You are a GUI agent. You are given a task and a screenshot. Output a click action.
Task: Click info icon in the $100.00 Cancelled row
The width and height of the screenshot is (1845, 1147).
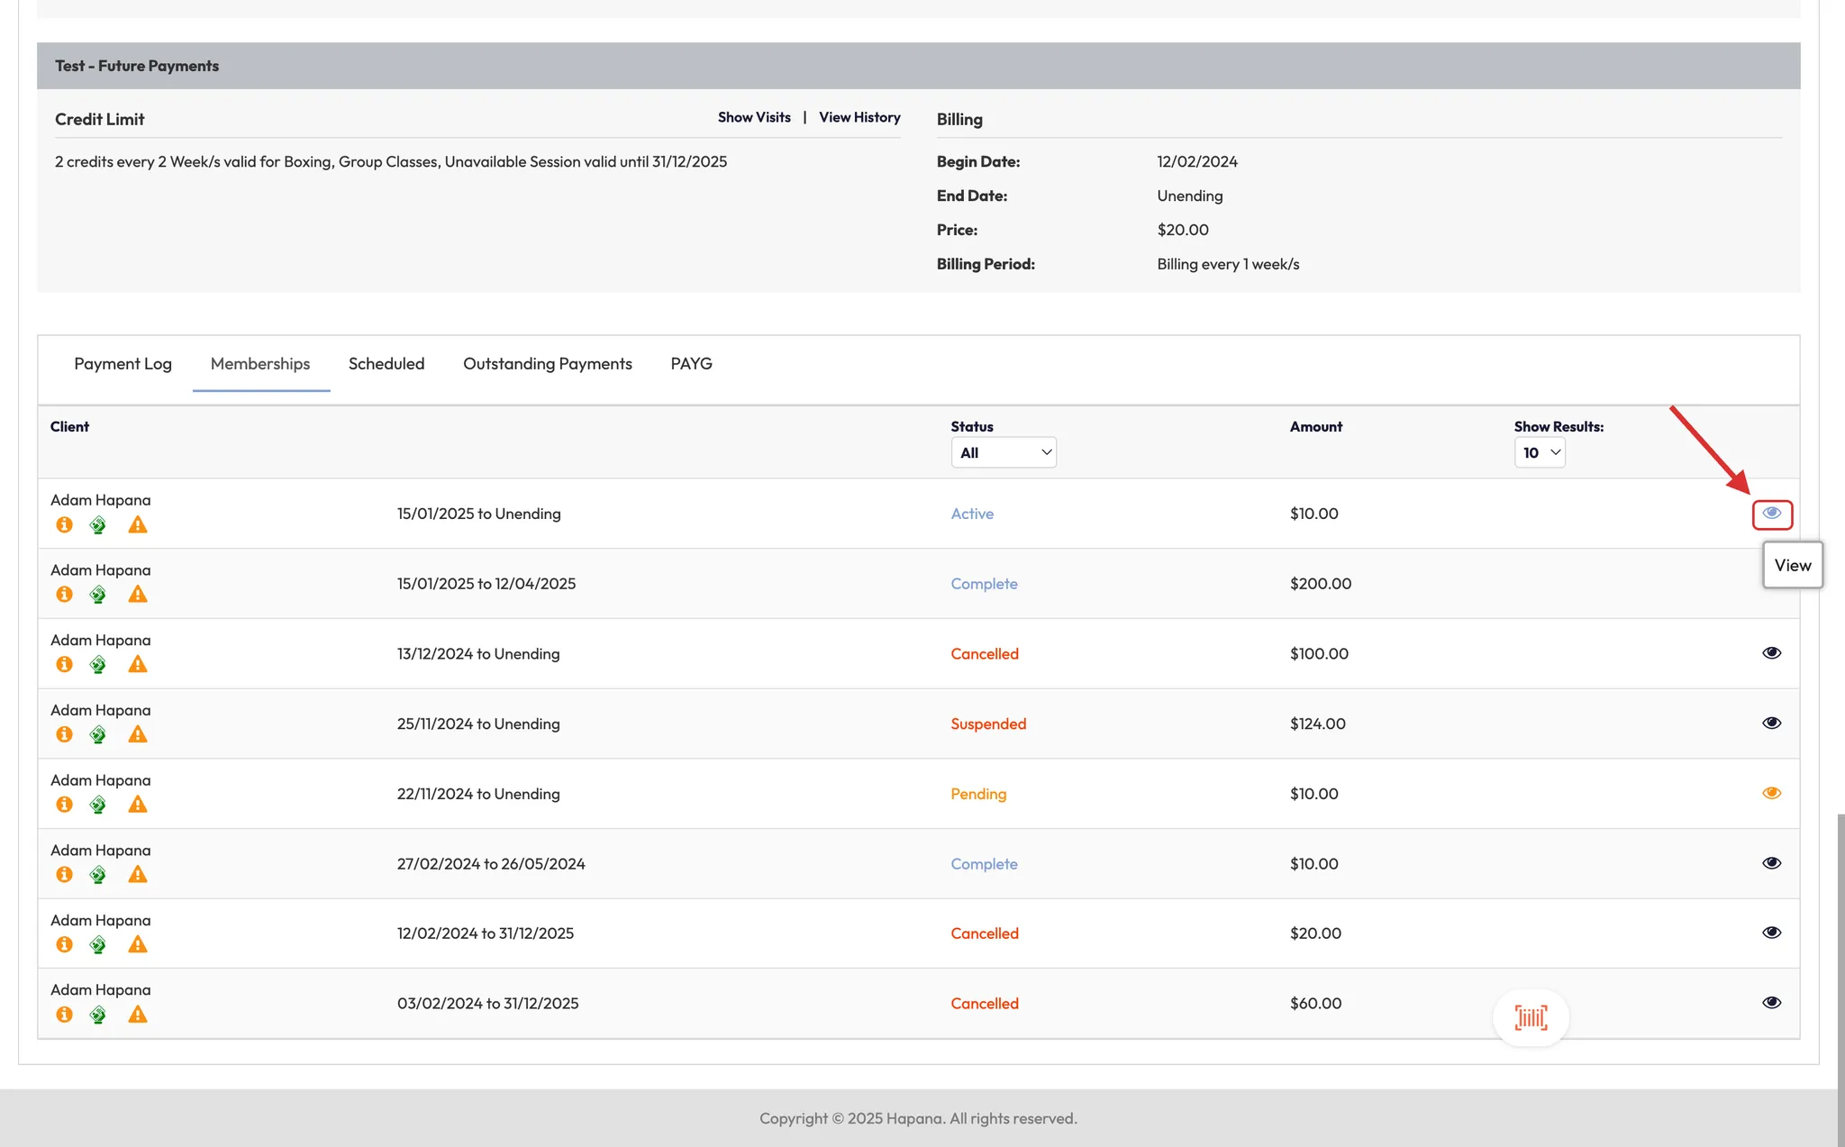pos(64,664)
